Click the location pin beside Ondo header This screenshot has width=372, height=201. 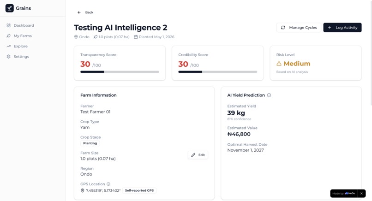click(76, 37)
